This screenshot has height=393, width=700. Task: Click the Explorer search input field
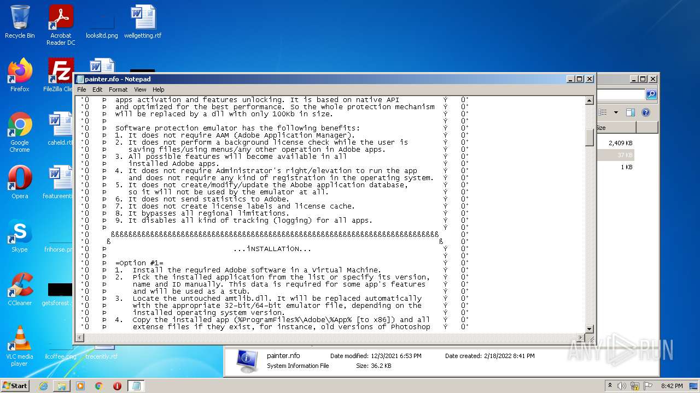pos(621,94)
